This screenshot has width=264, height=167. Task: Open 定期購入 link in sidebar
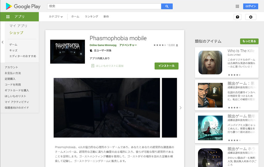10,79
